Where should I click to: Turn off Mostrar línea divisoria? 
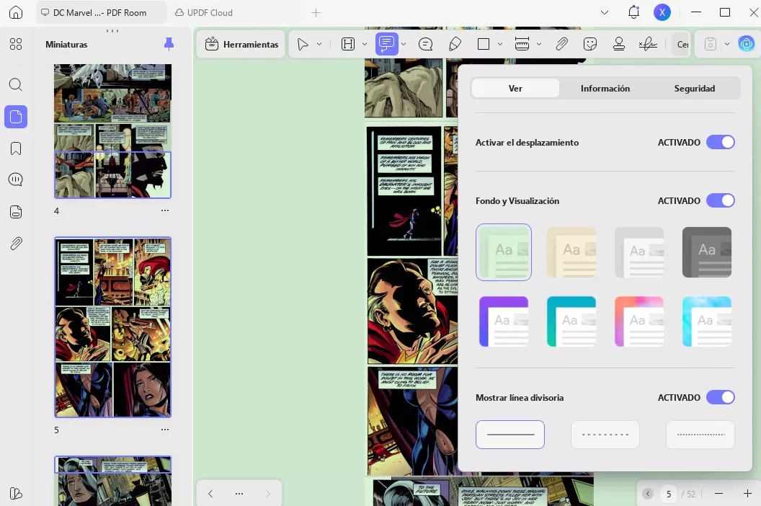[720, 397]
